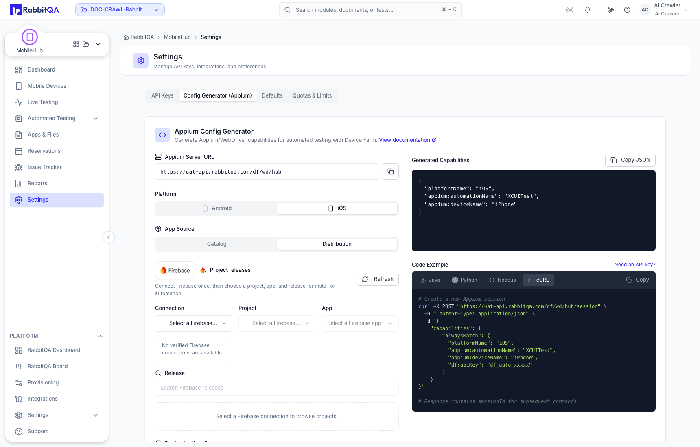Screen dimensions: 700x447
Task: Click the home icon in the breadcrumb
Action: [x=126, y=37]
